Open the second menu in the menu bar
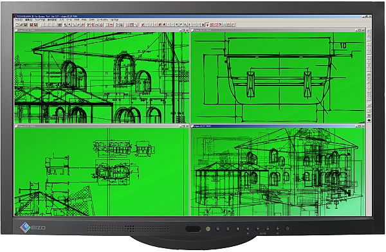386x252 pixels. click(x=28, y=20)
